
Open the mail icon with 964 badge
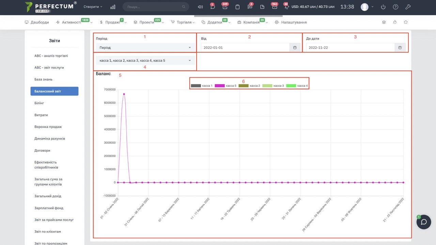click(x=275, y=7)
